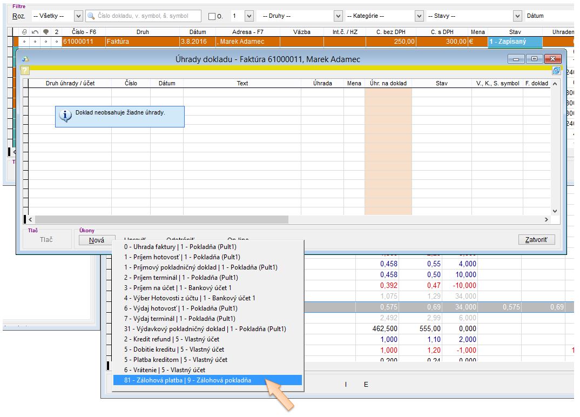Screen dimensions: 580x417
Task: Click the 'Nová' button
Action: 96,240
